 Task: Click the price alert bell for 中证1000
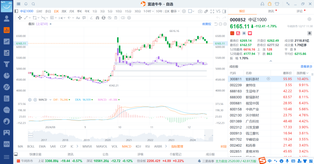[309, 33]
